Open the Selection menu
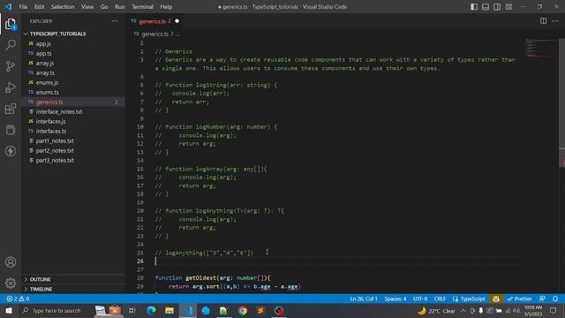The height and width of the screenshot is (318, 565). click(63, 6)
